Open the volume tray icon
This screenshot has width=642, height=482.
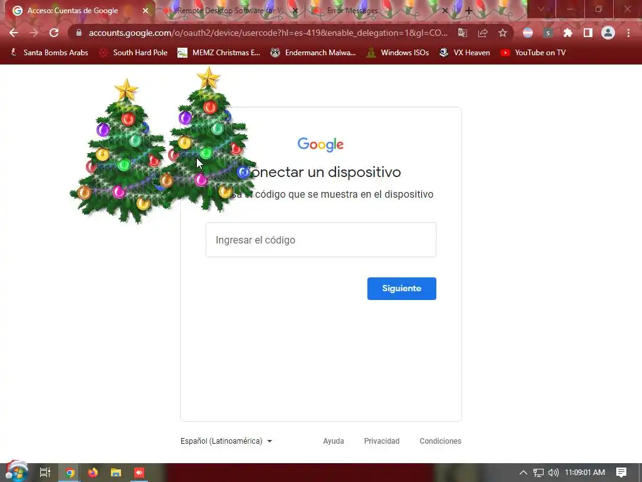[x=553, y=473]
